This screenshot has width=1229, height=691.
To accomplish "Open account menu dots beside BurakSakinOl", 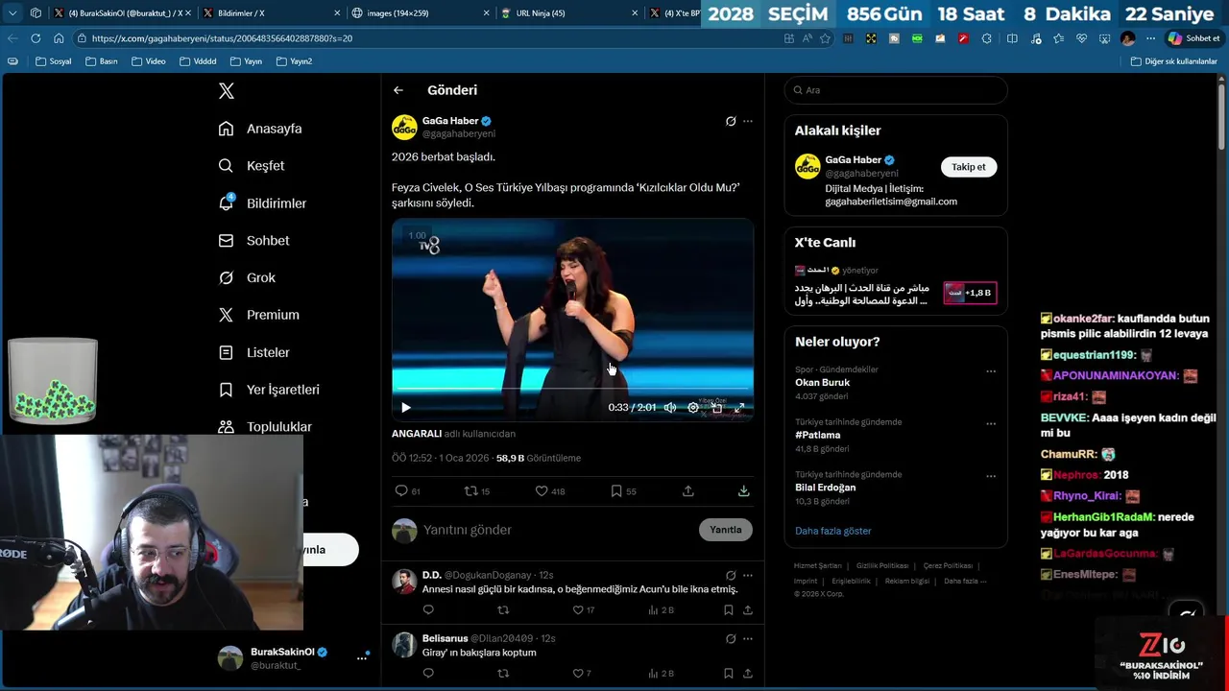I will click(362, 657).
